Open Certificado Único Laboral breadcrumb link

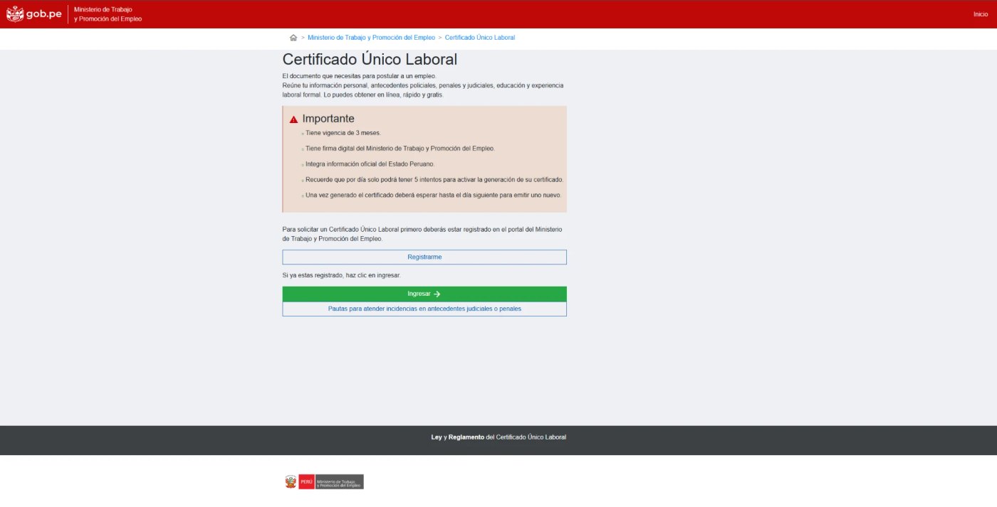[x=480, y=38]
